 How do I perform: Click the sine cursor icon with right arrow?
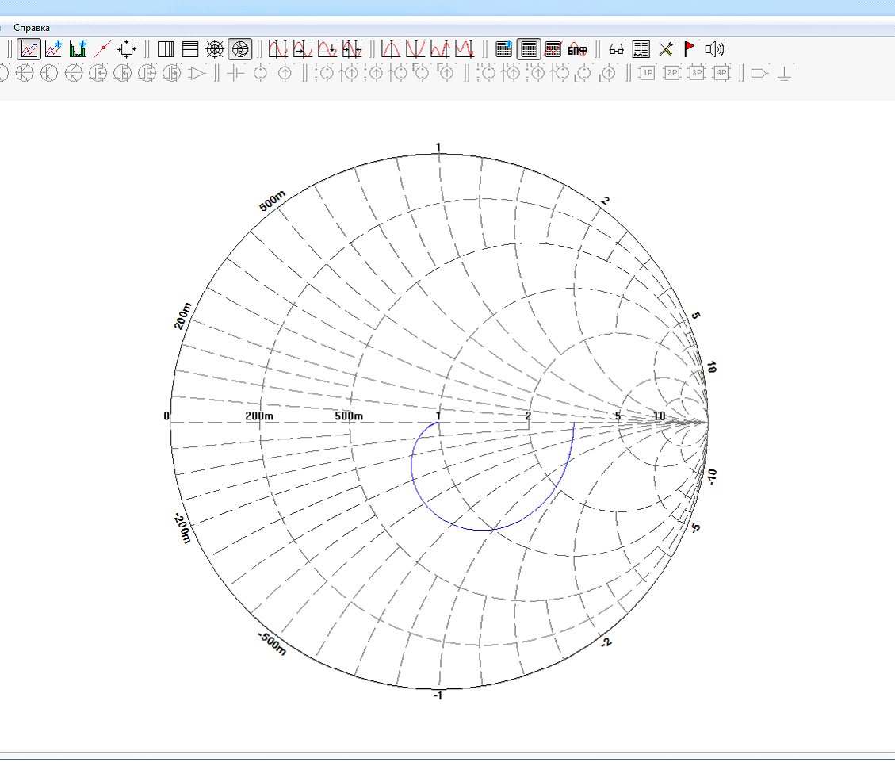pos(303,49)
